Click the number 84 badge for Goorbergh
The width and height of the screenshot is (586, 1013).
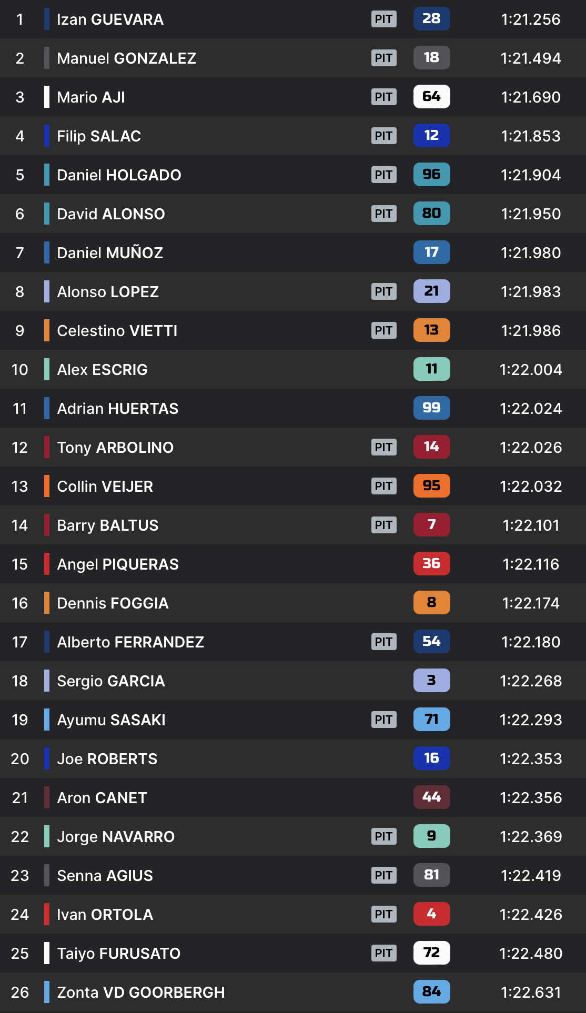(x=431, y=992)
